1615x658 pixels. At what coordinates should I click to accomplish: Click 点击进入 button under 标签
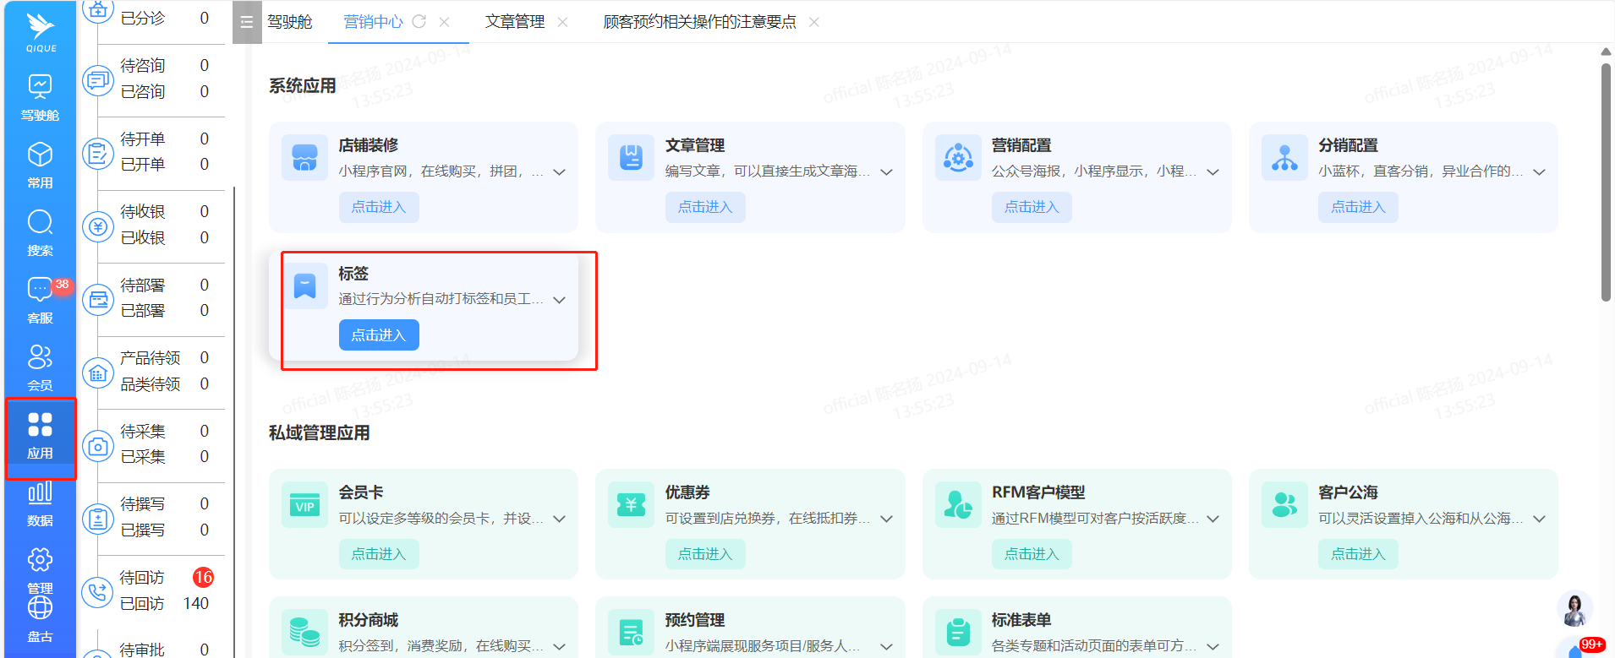pyautogui.click(x=379, y=335)
